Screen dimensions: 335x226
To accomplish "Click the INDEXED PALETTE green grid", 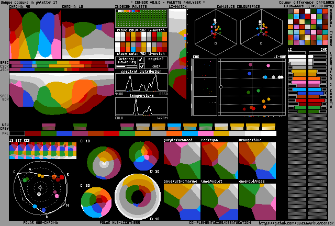I will pyautogui.click(x=141, y=18).
